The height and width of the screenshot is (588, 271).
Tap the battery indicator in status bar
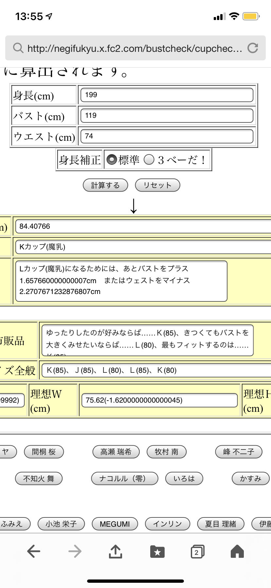(x=251, y=16)
